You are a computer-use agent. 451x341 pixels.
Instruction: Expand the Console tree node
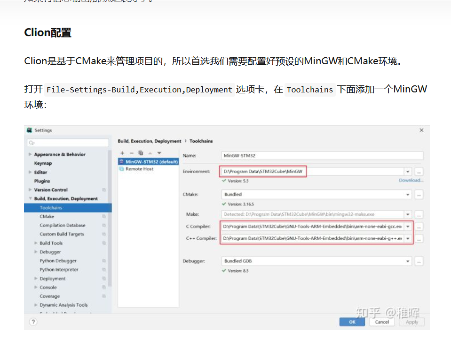point(36,288)
